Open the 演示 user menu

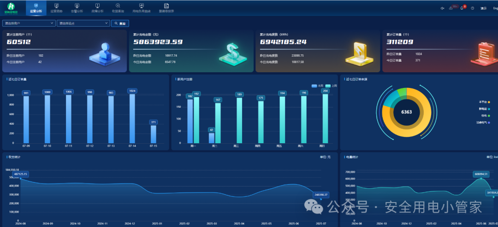483,8
